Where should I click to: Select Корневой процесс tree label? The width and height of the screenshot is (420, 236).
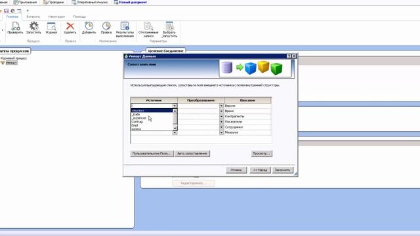click(x=14, y=58)
